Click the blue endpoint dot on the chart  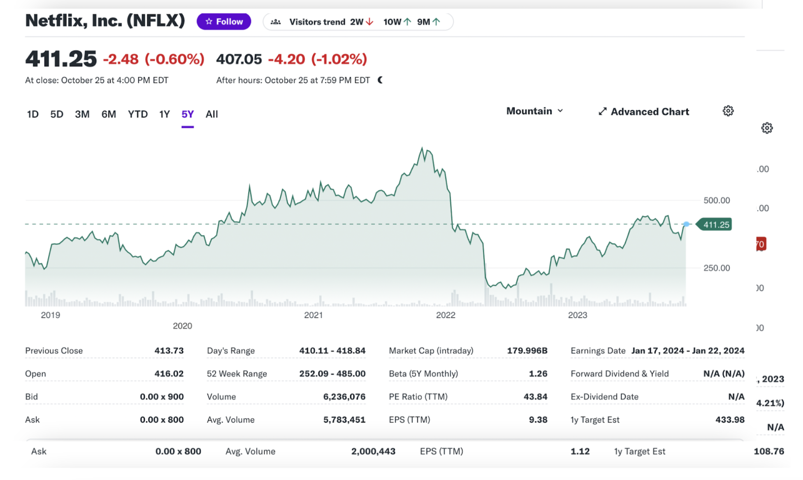pos(687,224)
